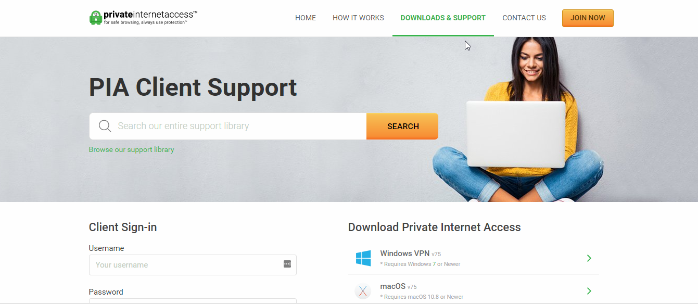The height and width of the screenshot is (304, 698).
Task: Go to HOW IT WORKS page
Action: (358, 18)
